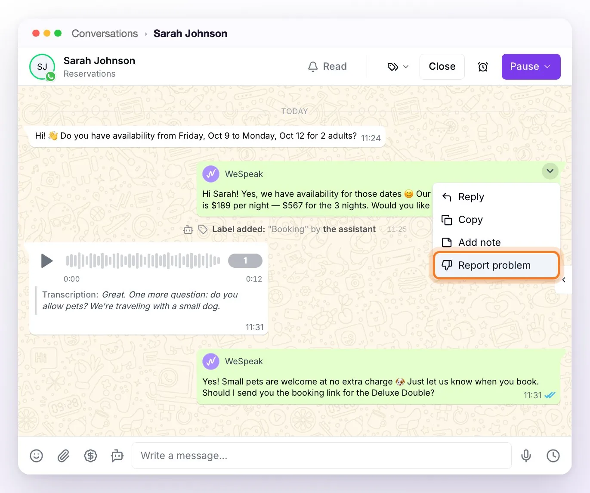Viewport: 590px width, 493px height.
Task: Click the Sarah Johnson breadcrumb title
Action: click(190, 34)
